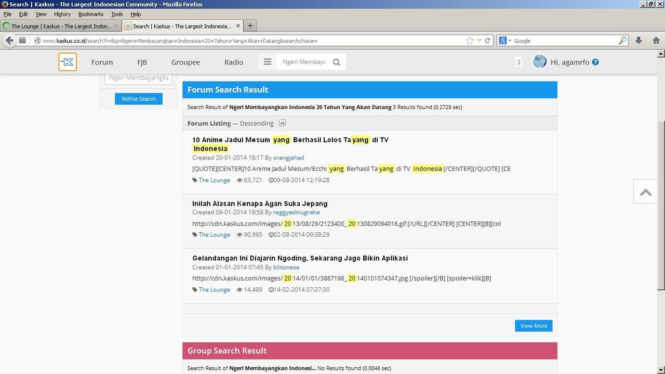Click the site identity globe icon
Screen dimensions: 665x374
[x=37, y=41]
